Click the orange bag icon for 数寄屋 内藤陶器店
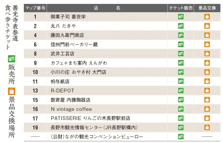 coord(207,100)
